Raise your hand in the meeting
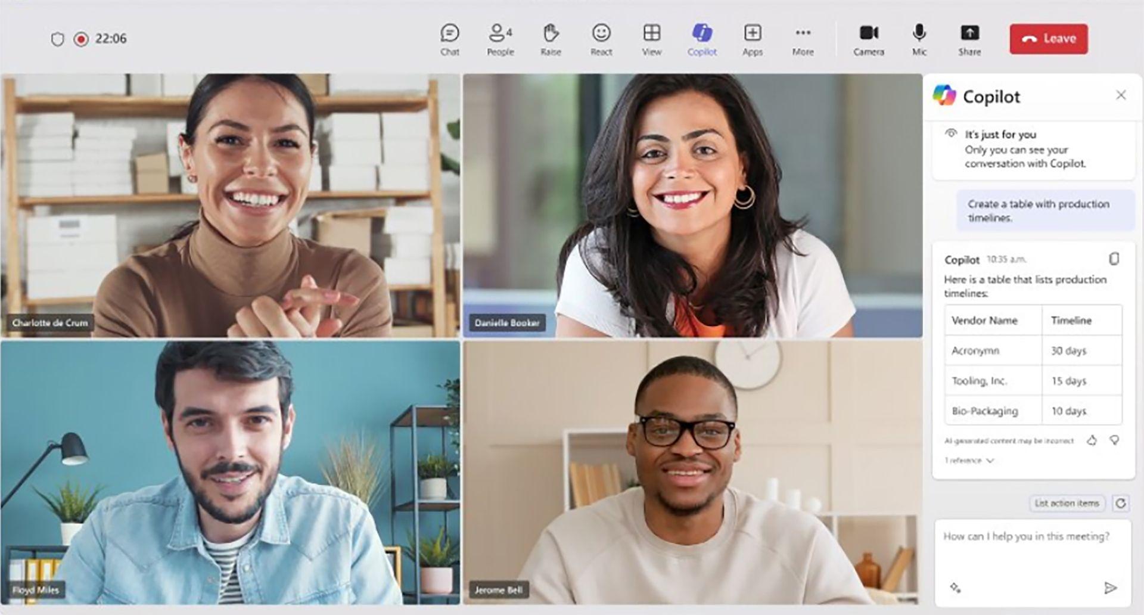This screenshot has height=615, width=1144. [x=551, y=40]
